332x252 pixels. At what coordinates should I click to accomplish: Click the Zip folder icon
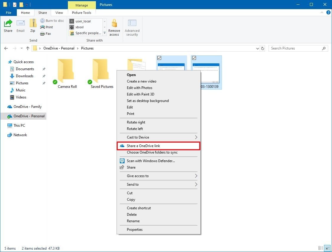[x=33, y=23]
